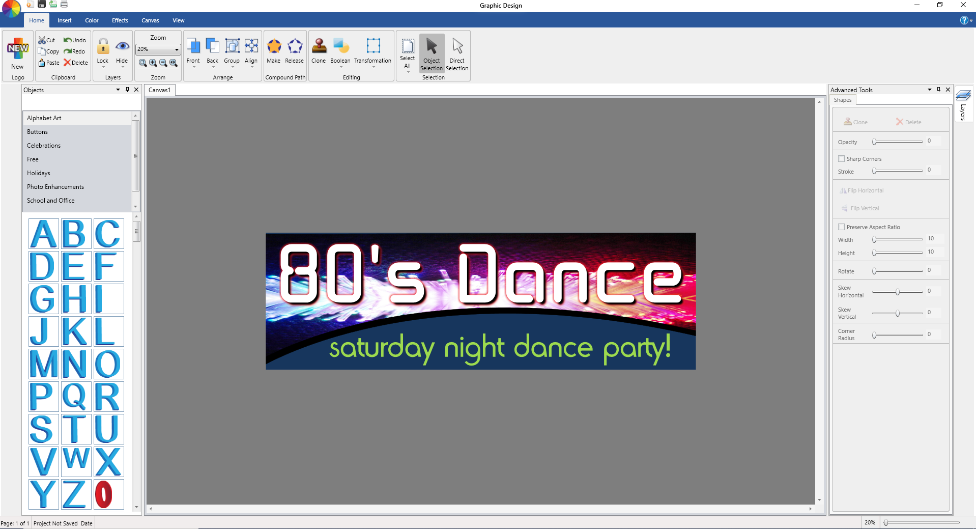Image resolution: width=976 pixels, height=529 pixels.
Task: Open the Effects ribbon tab
Action: tap(120, 20)
